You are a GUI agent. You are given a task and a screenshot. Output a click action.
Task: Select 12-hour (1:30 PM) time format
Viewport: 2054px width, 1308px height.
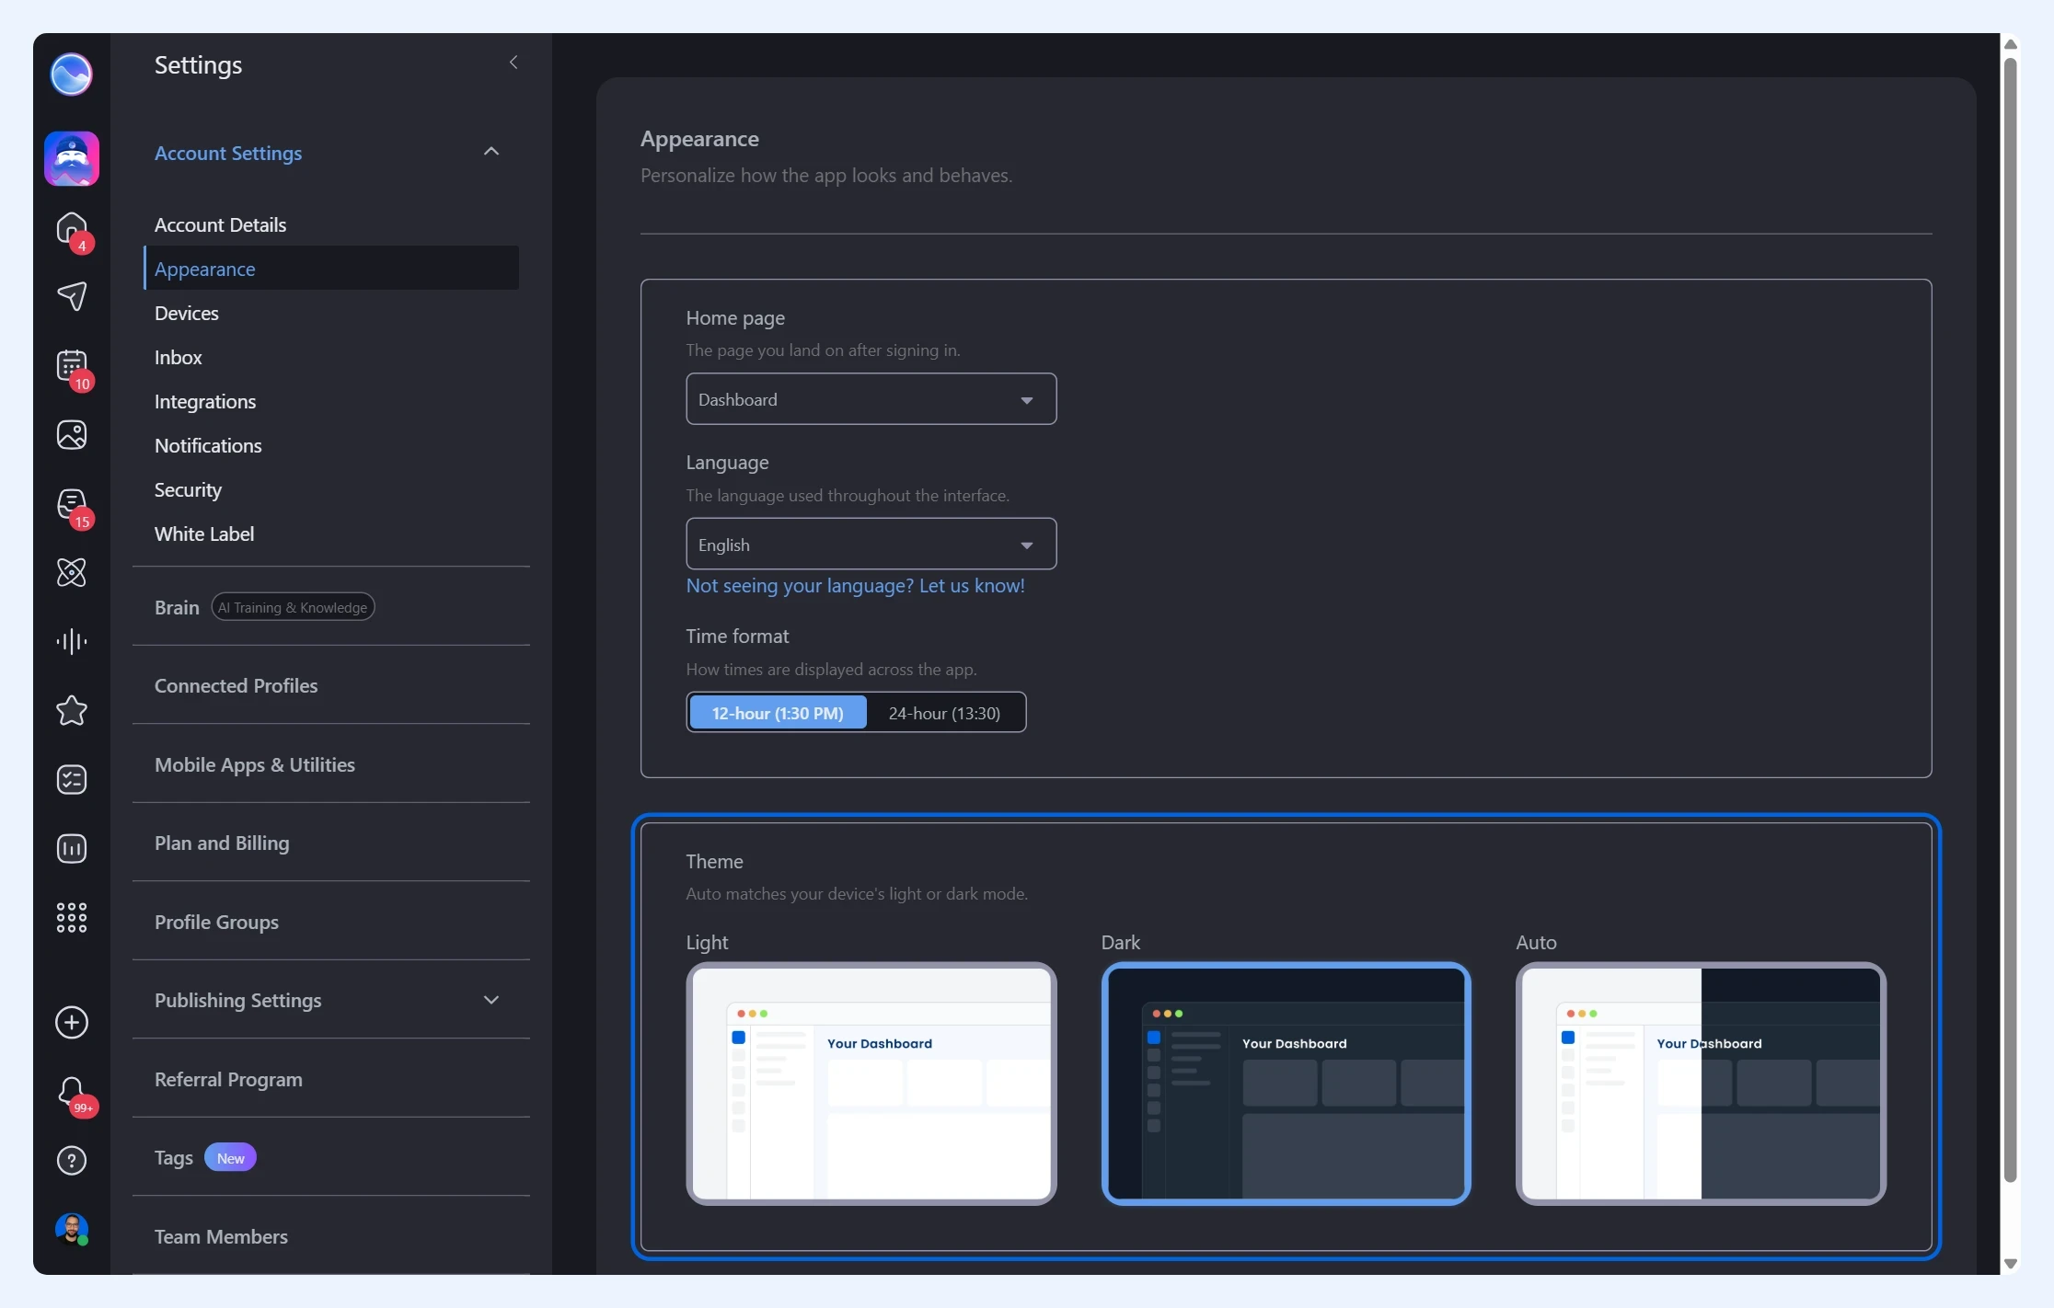click(x=778, y=713)
